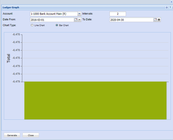The height and width of the screenshot is (140, 173).
Task: Open the To Date calendar picker
Action: tap(155, 20)
